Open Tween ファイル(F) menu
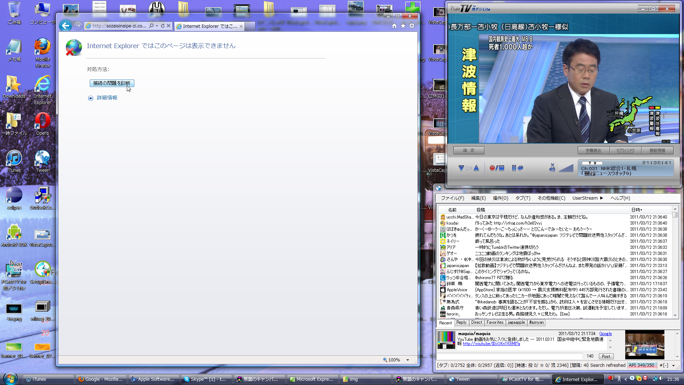The height and width of the screenshot is (385, 684). coord(452,198)
